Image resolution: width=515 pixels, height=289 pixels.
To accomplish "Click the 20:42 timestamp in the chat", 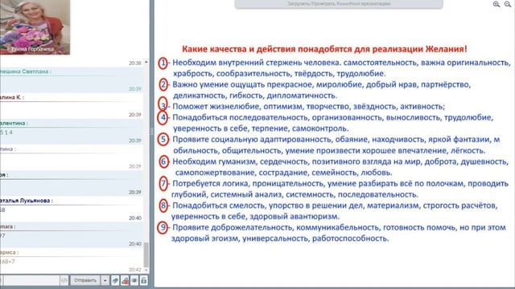I will 135,270.
